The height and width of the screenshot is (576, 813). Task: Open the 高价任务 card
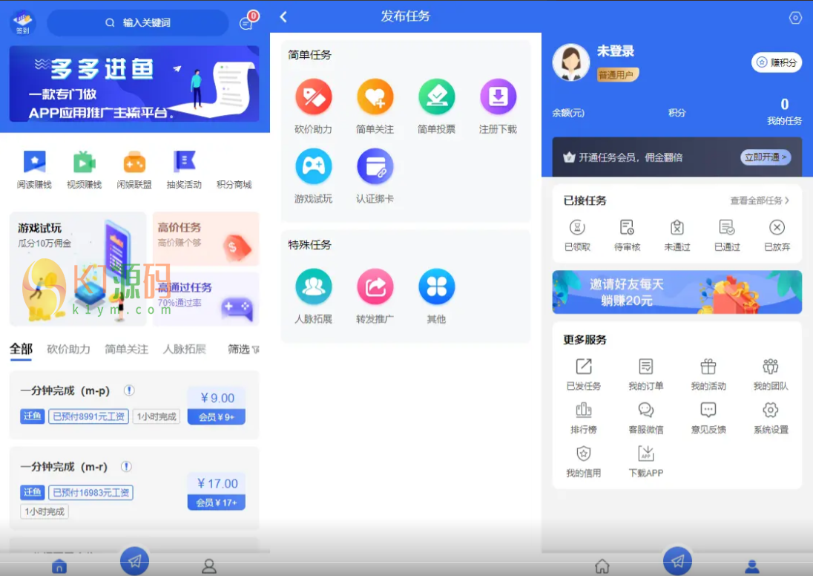click(x=205, y=239)
